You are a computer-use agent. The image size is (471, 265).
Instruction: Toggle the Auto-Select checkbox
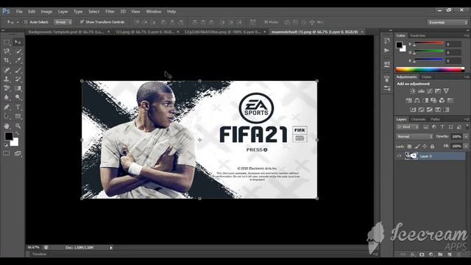[x=26, y=22]
